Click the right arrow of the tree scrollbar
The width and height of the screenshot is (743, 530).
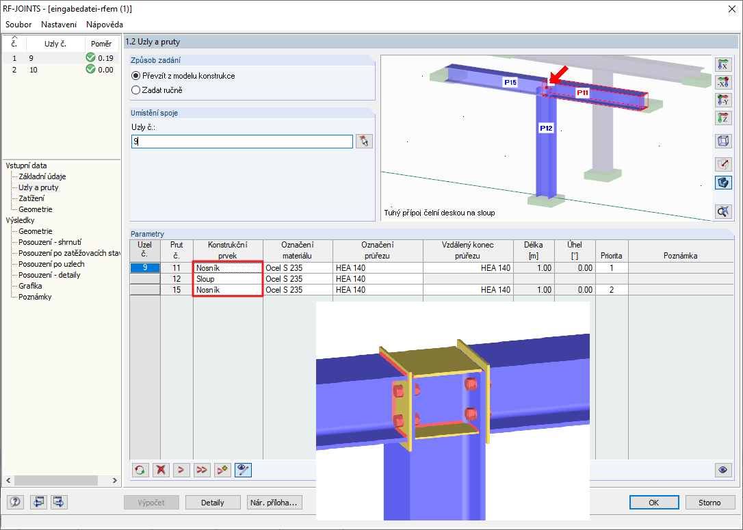tap(115, 480)
